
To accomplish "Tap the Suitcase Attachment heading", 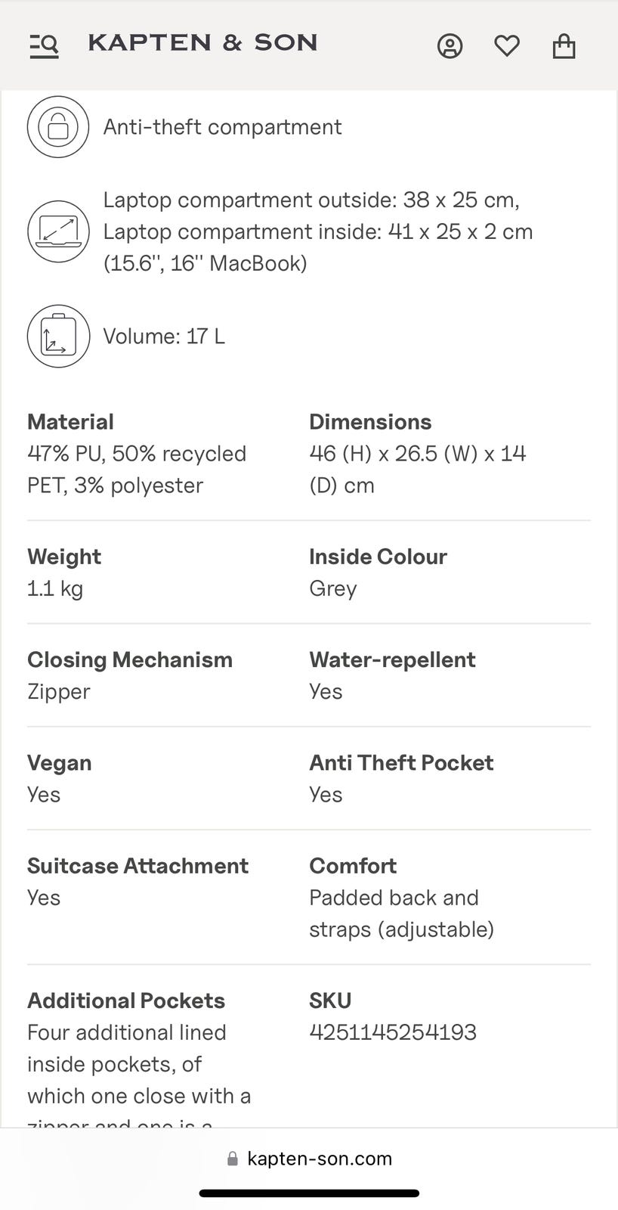I will [138, 866].
